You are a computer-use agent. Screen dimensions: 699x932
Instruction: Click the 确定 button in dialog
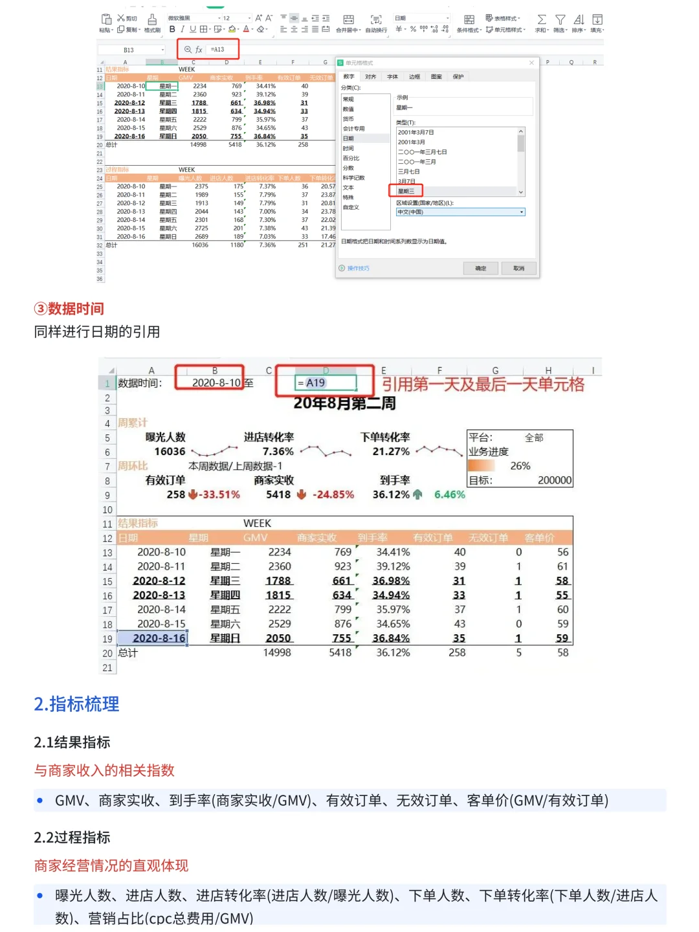tap(480, 268)
